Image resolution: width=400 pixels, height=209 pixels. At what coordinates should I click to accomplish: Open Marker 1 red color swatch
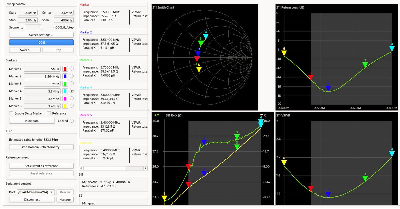click(x=65, y=69)
